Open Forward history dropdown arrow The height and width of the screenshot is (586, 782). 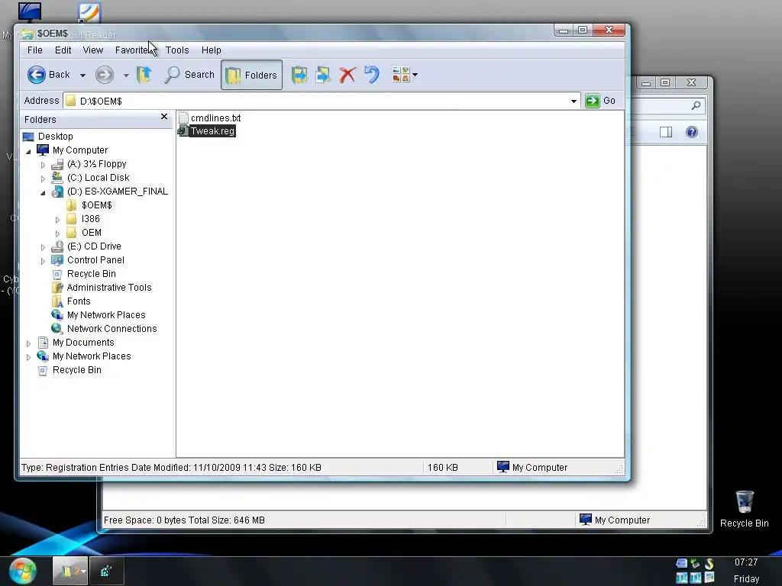(x=126, y=76)
